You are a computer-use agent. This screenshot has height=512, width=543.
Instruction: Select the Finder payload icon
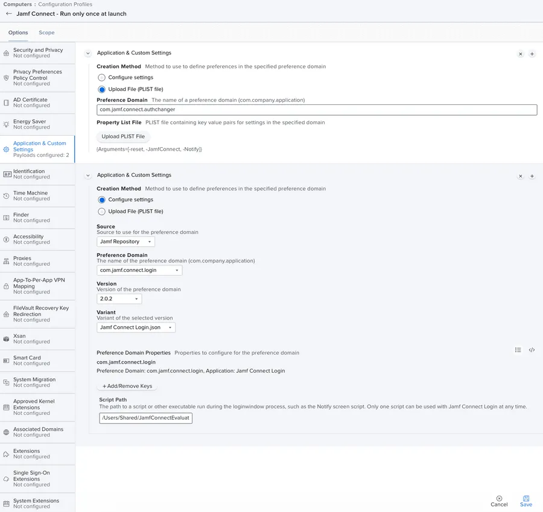(x=6, y=218)
